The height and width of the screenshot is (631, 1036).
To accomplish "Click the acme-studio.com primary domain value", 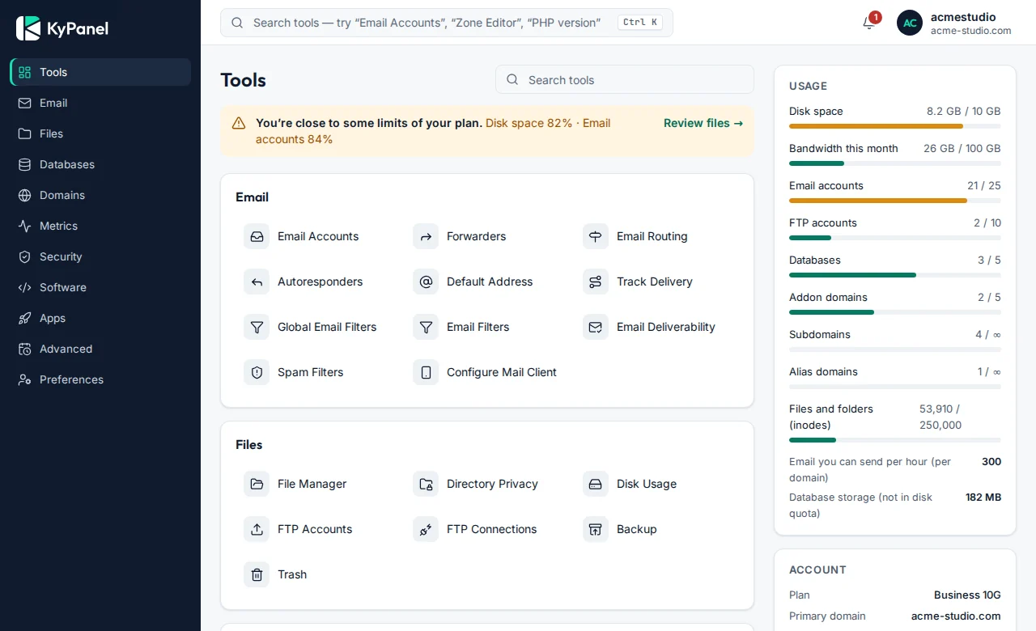I will [956, 616].
